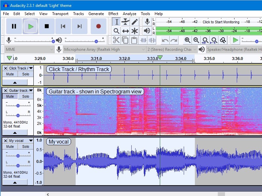The image size is (262, 196).
Task: Click the Guitar track gain slider
Action: 18,106
